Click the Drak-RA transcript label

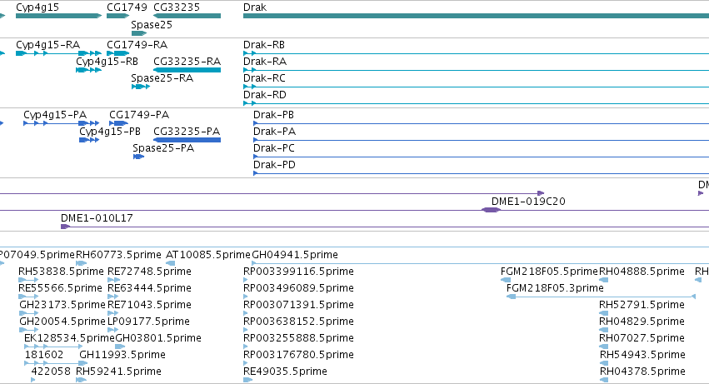[265, 62]
